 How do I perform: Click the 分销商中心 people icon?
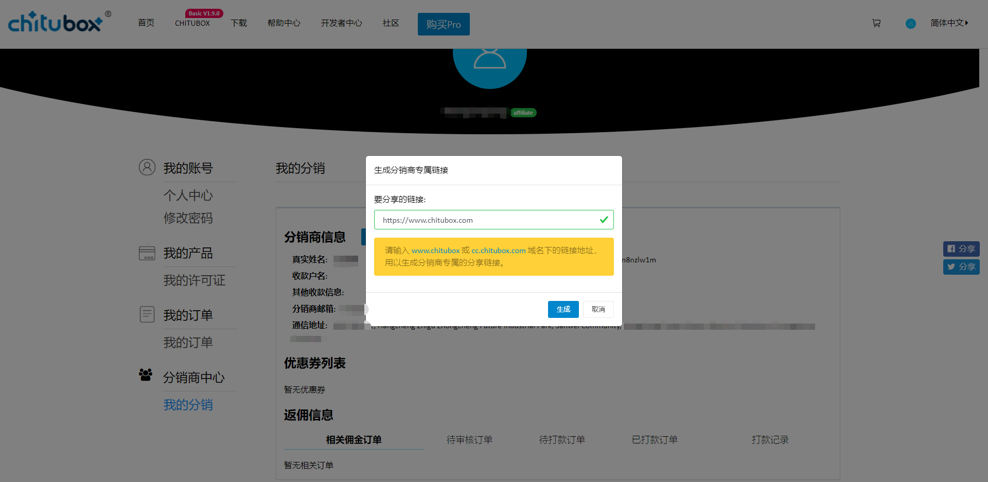pos(146,375)
